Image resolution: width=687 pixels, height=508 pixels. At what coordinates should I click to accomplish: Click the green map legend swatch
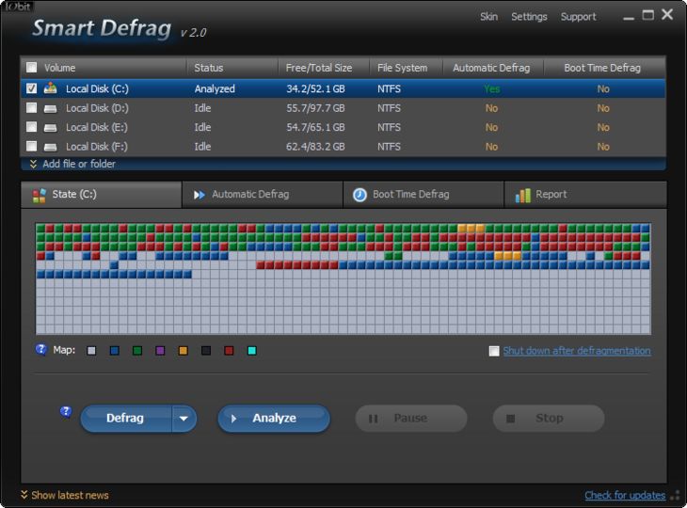[x=137, y=351]
